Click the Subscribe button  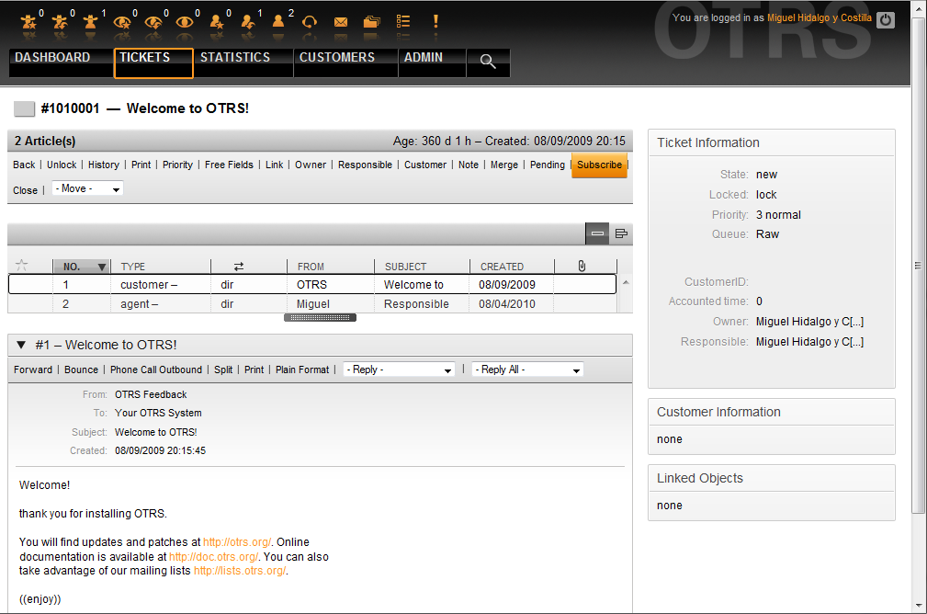coord(599,165)
